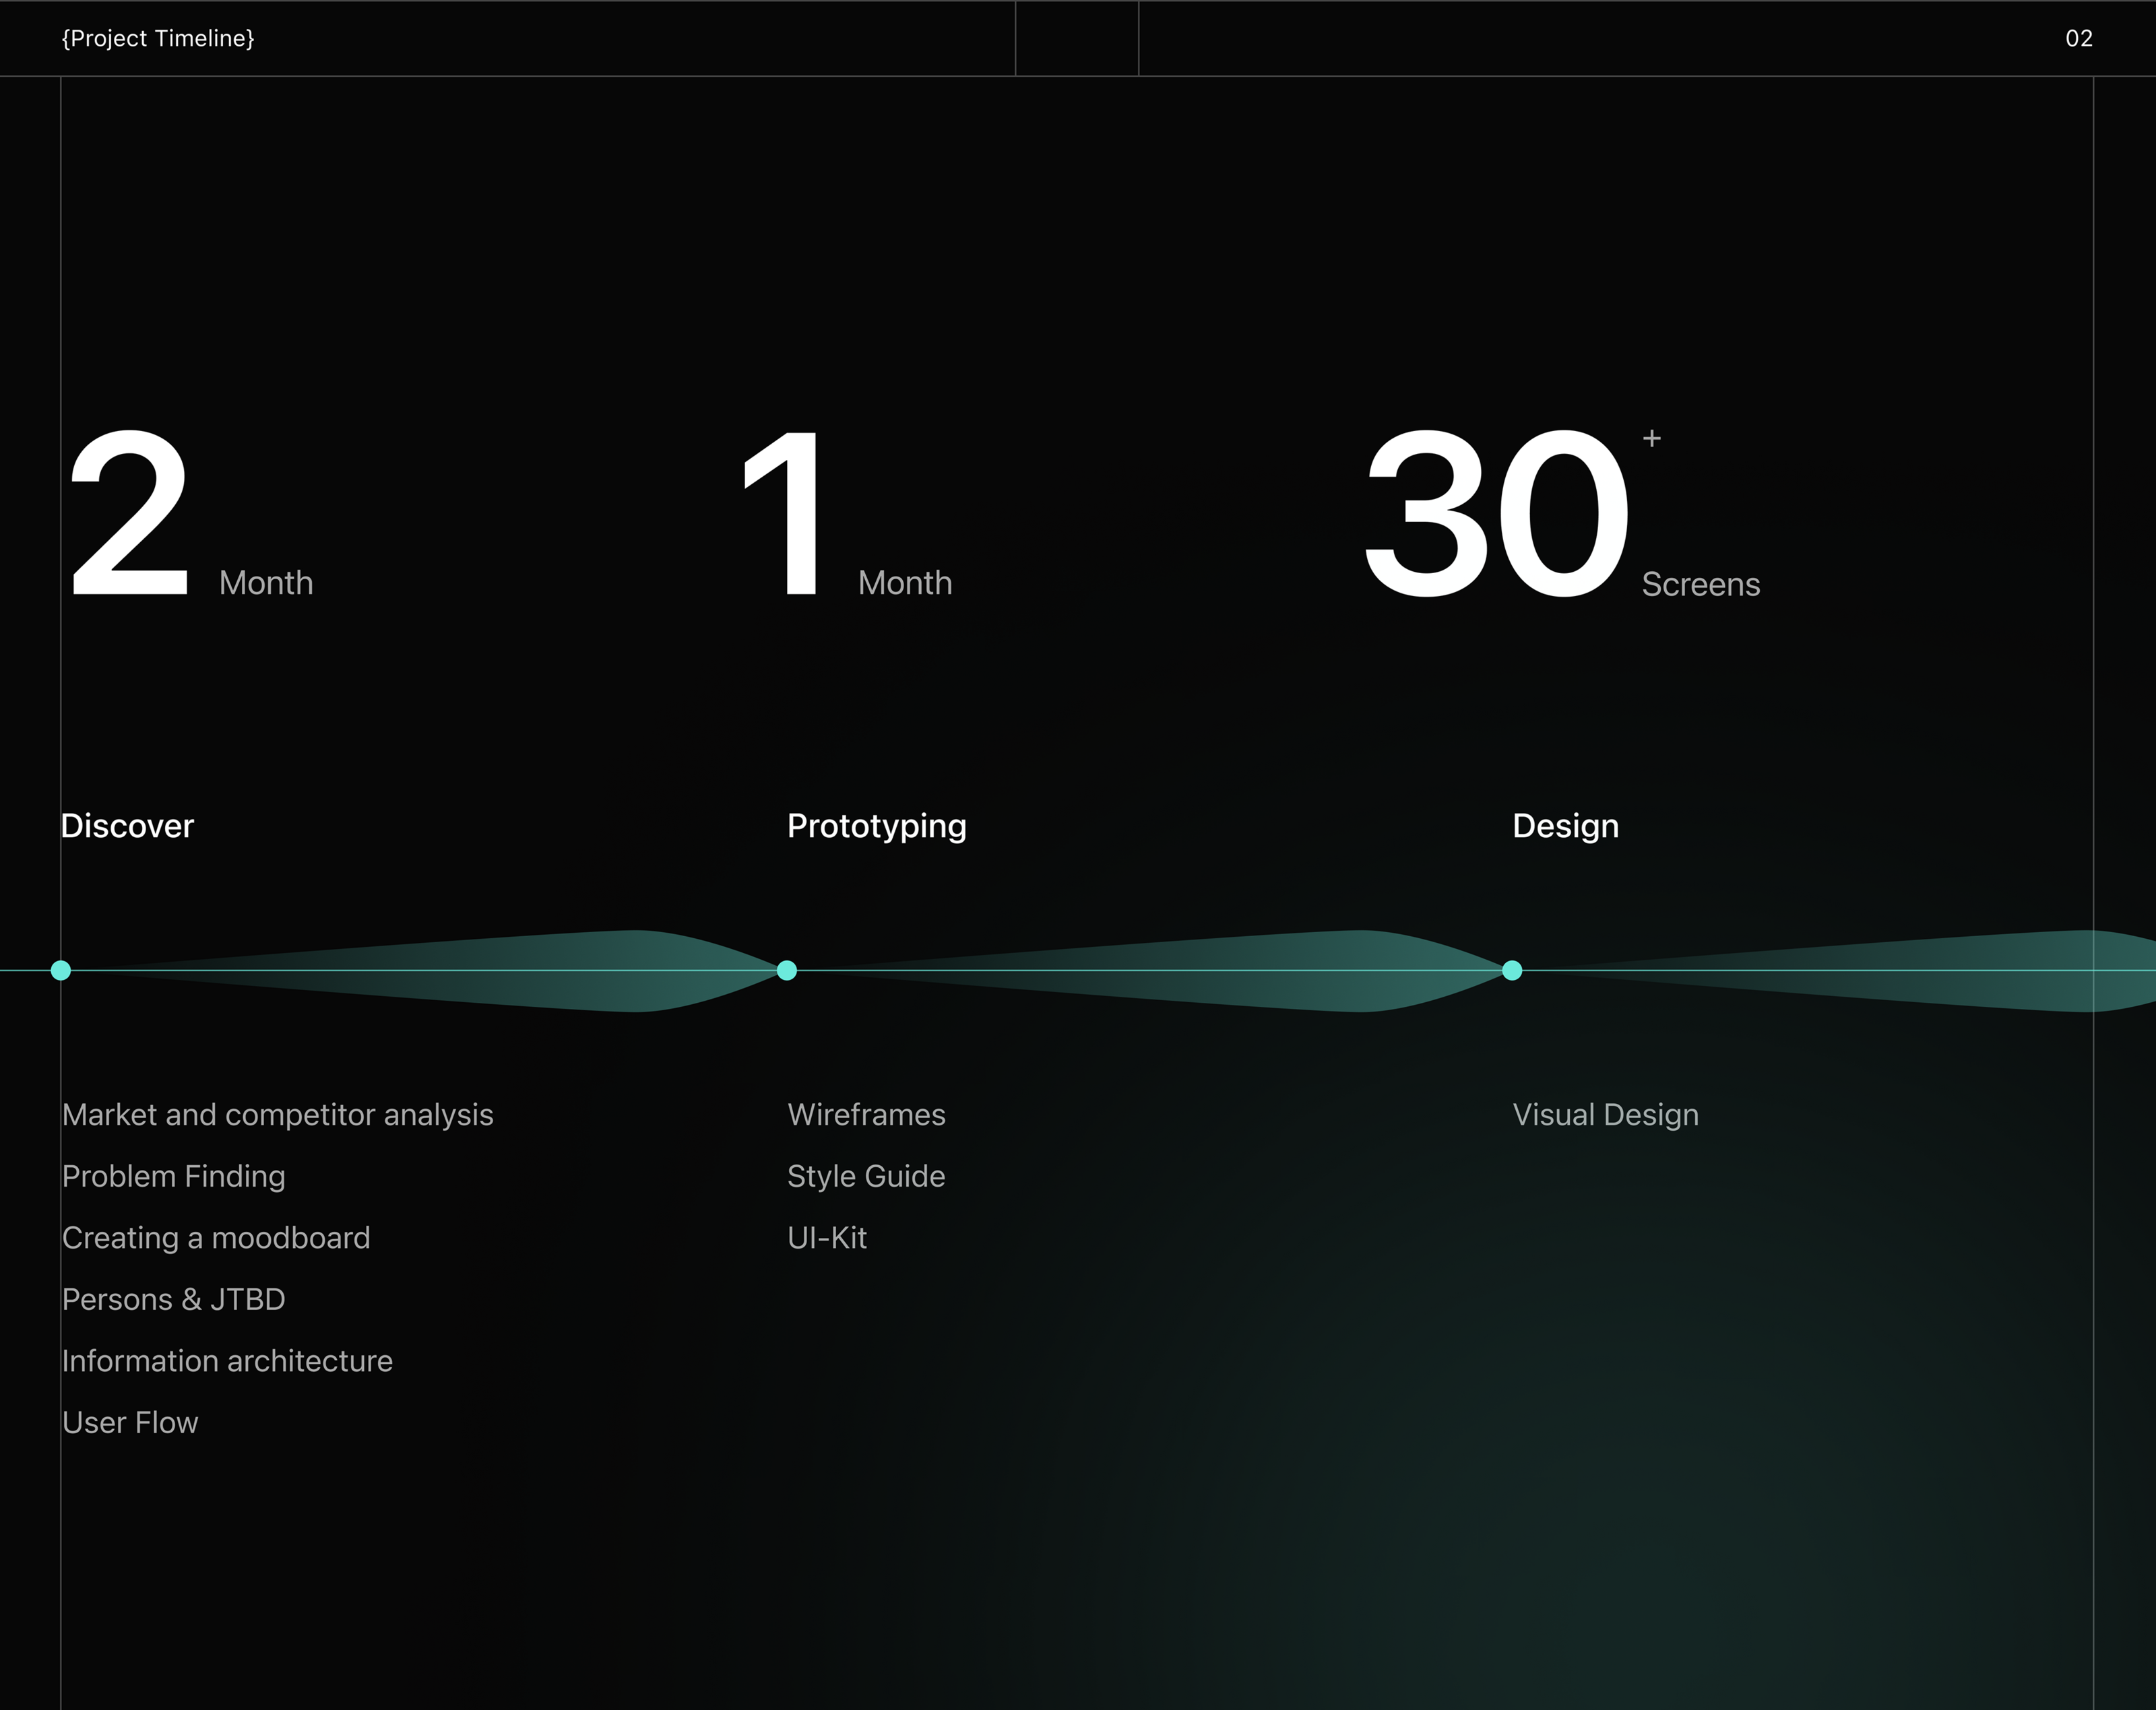This screenshot has width=2156, height=1710.
Task: Select the Discover section heading
Action: pos(128,826)
